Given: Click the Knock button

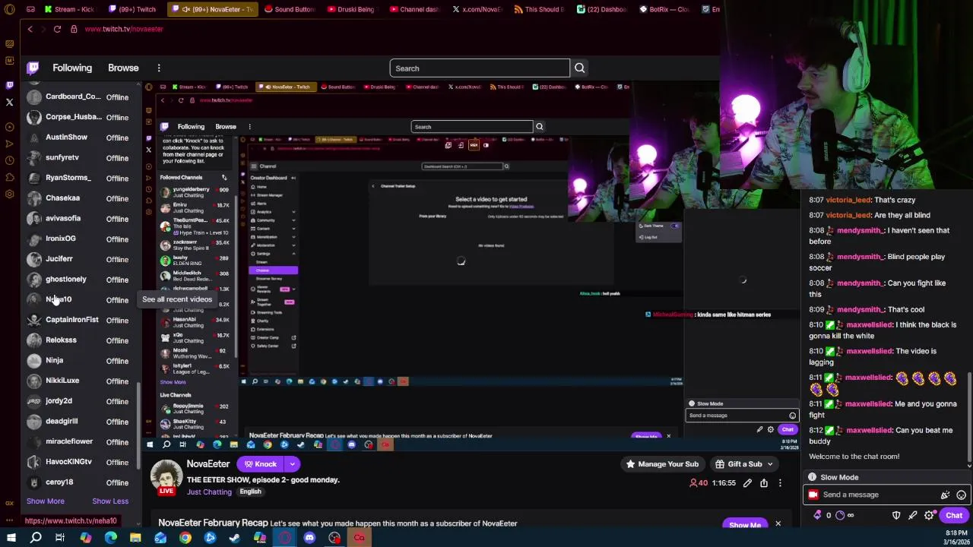Looking at the screenshot, I should (259, 464).
